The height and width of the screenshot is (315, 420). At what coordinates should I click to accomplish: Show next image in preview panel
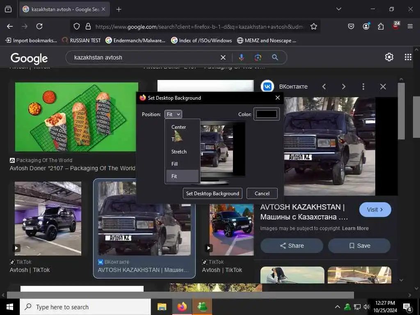(344, 87)
